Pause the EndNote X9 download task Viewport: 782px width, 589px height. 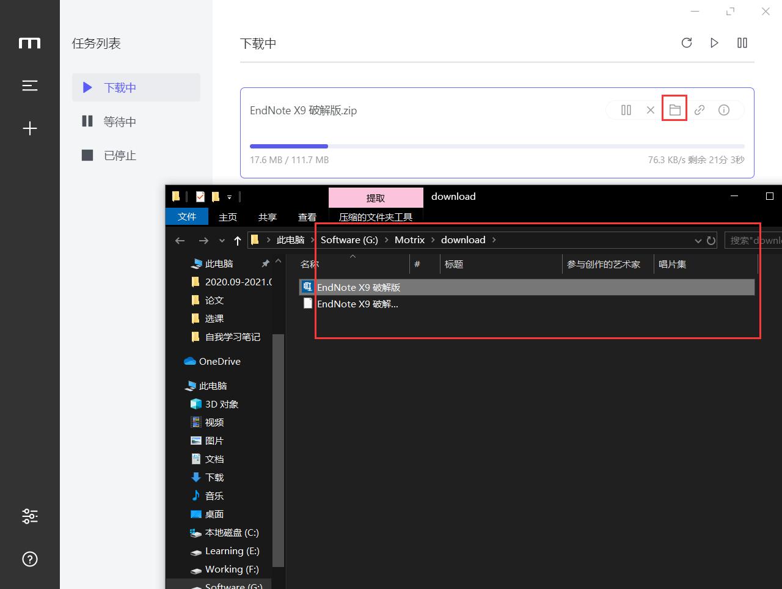[626, 110]
